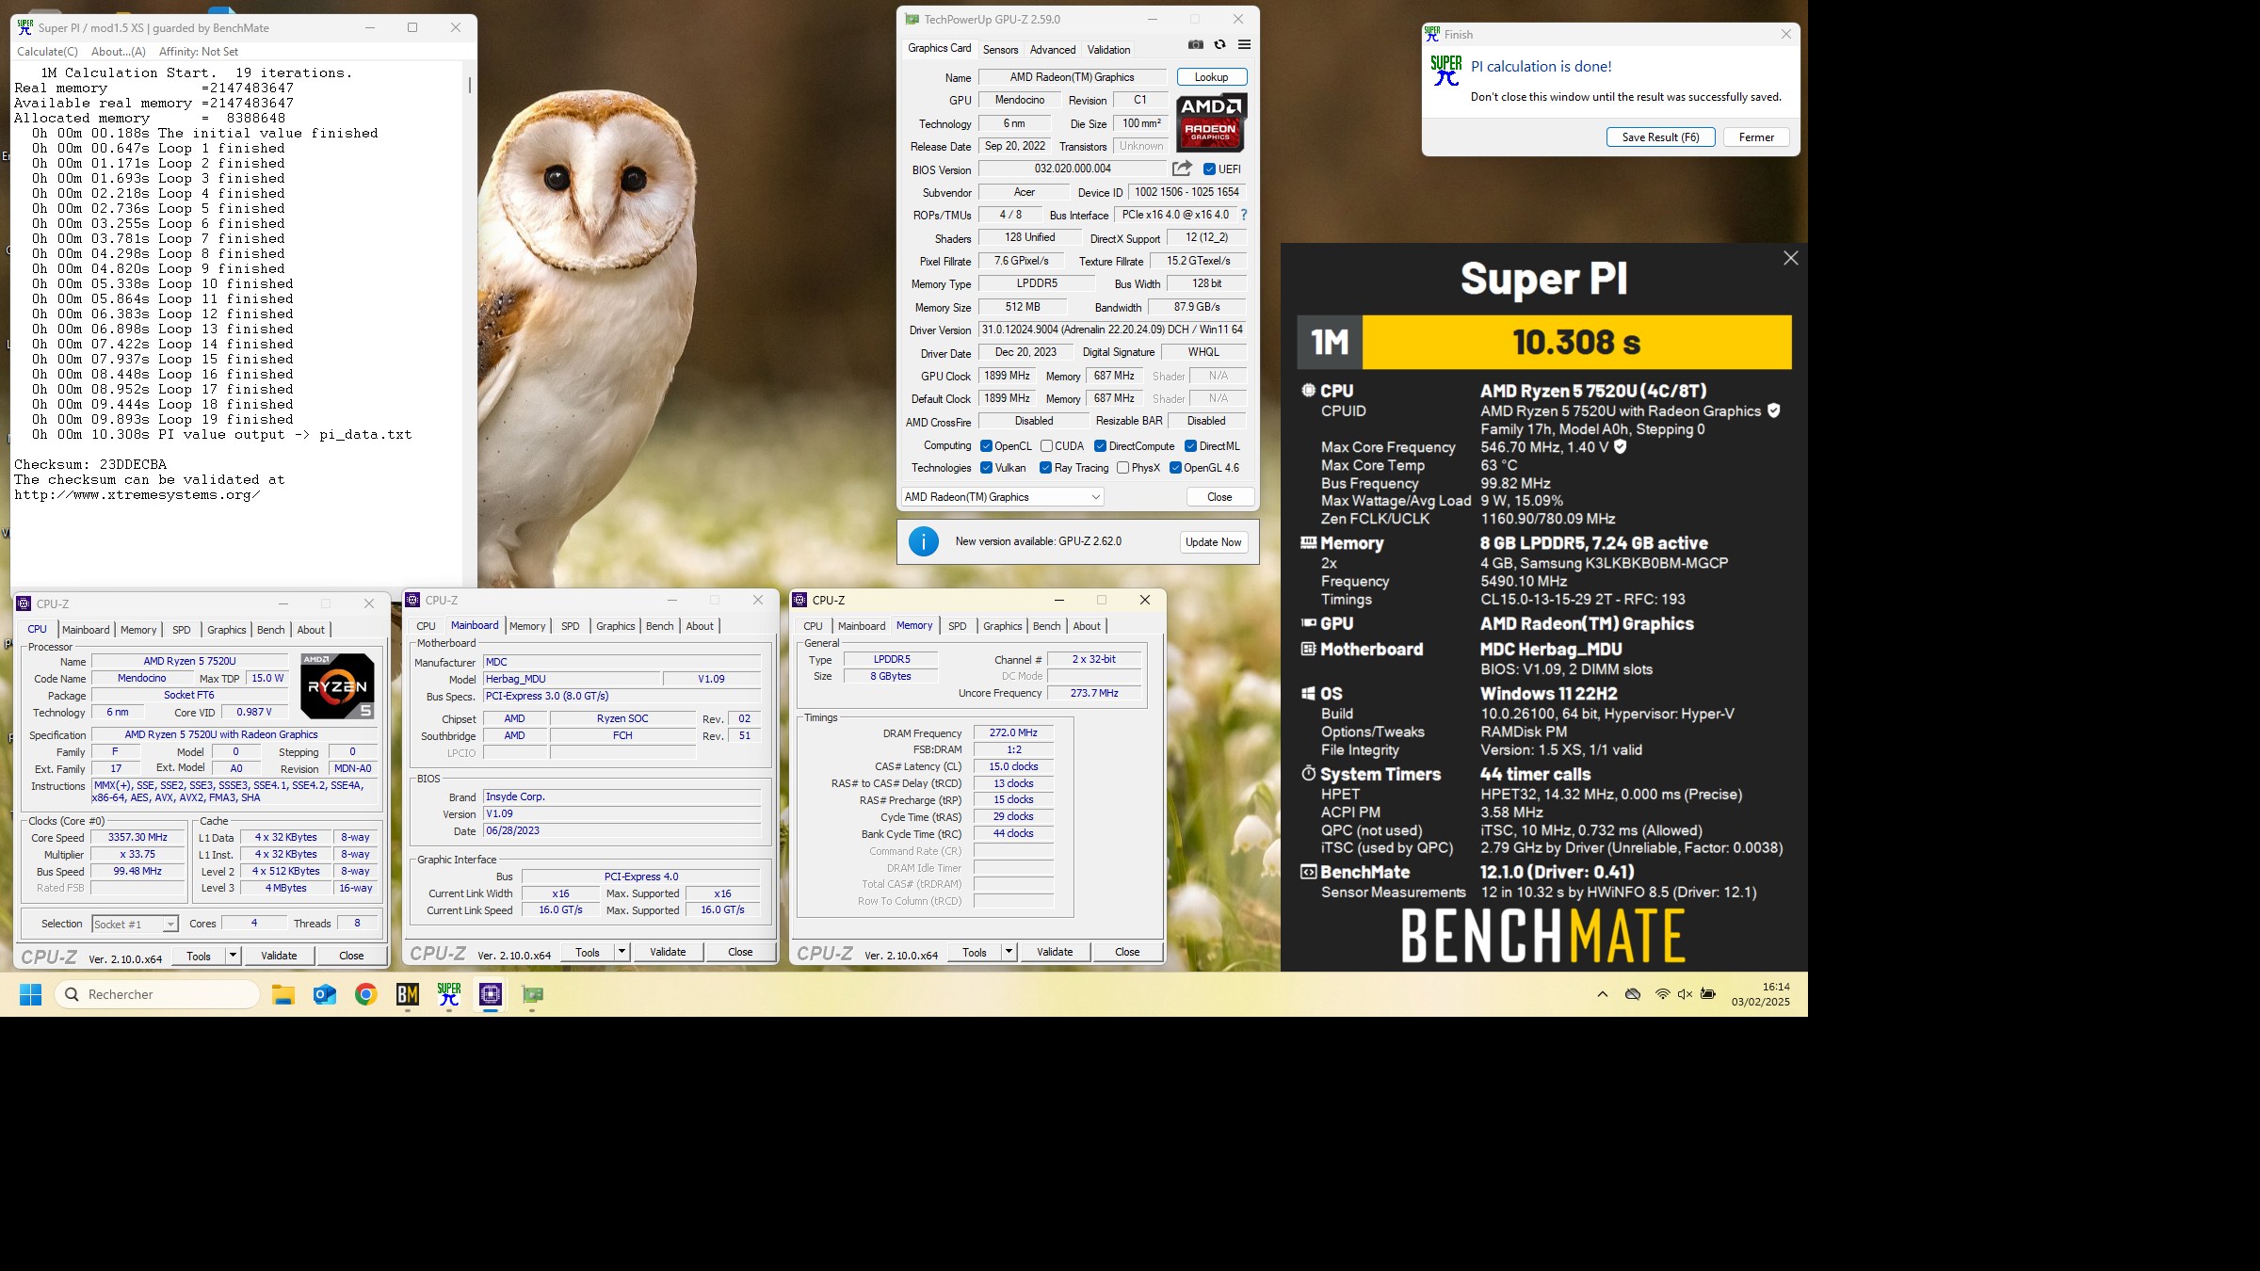Toggle the DirectML checkbox
2260x1271 pixels.
[1190, 446]
